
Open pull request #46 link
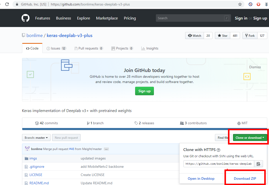point(72,149)
